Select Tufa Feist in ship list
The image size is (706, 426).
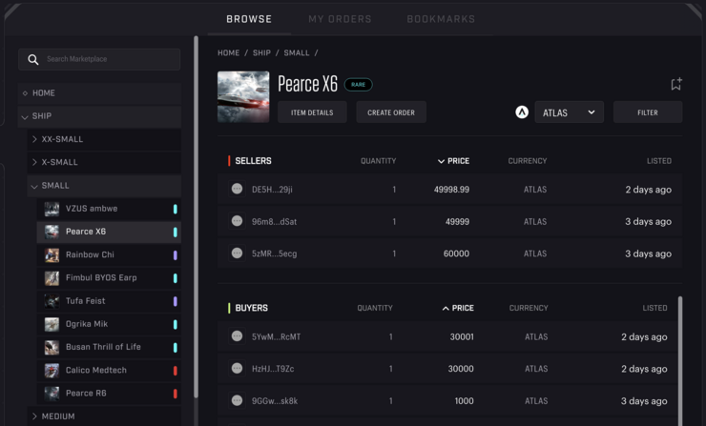coord(109,301)
